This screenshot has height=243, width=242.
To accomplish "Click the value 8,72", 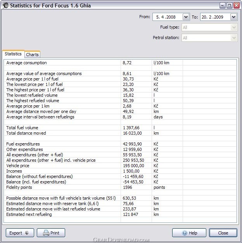I will point(127,63).
